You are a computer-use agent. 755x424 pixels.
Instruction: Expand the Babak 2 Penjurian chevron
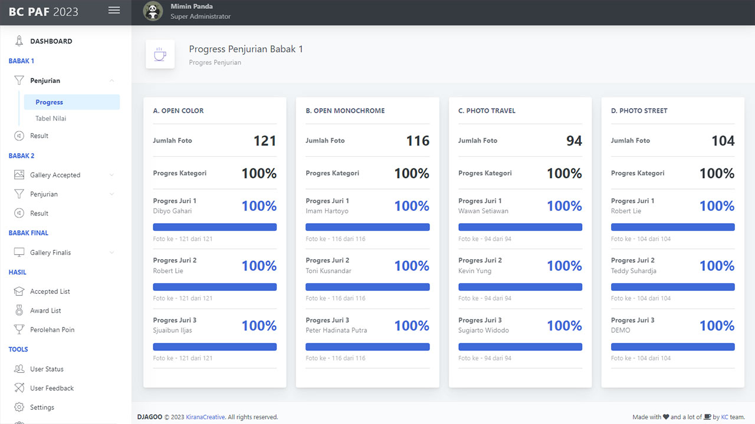111,194
